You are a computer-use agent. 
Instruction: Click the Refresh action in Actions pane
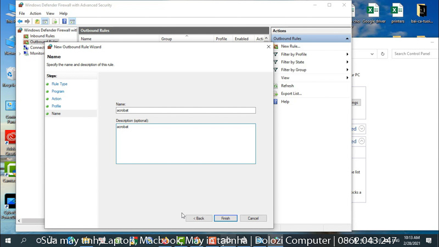pos(287,86)
